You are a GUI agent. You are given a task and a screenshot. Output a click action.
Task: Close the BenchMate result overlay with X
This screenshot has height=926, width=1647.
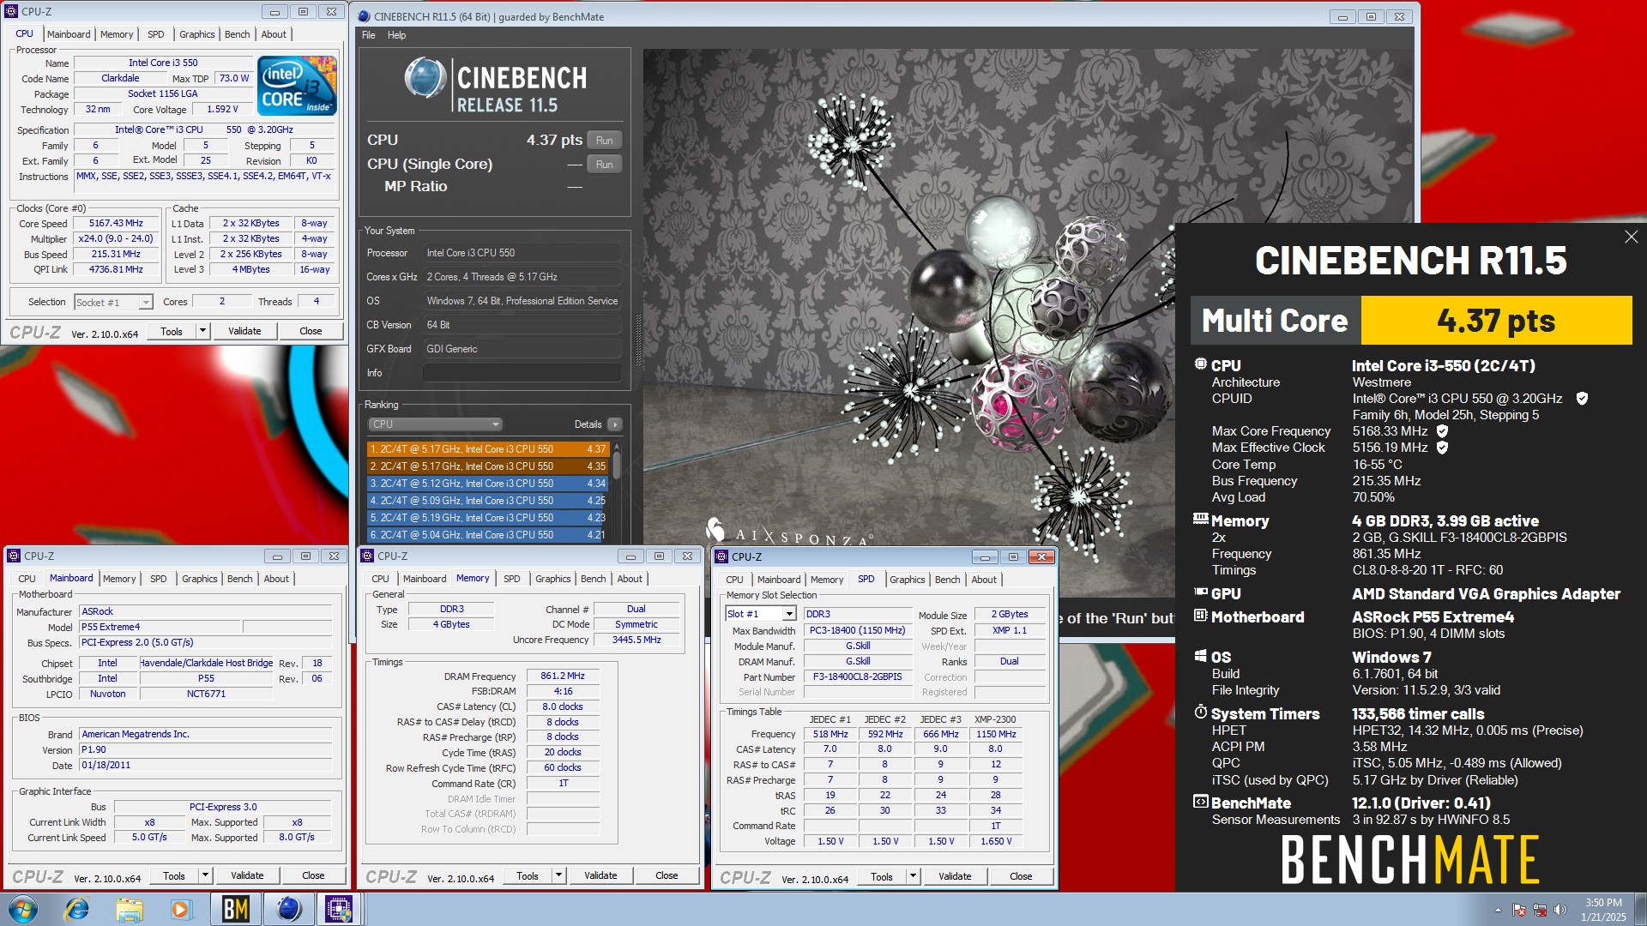point(1631,237)
